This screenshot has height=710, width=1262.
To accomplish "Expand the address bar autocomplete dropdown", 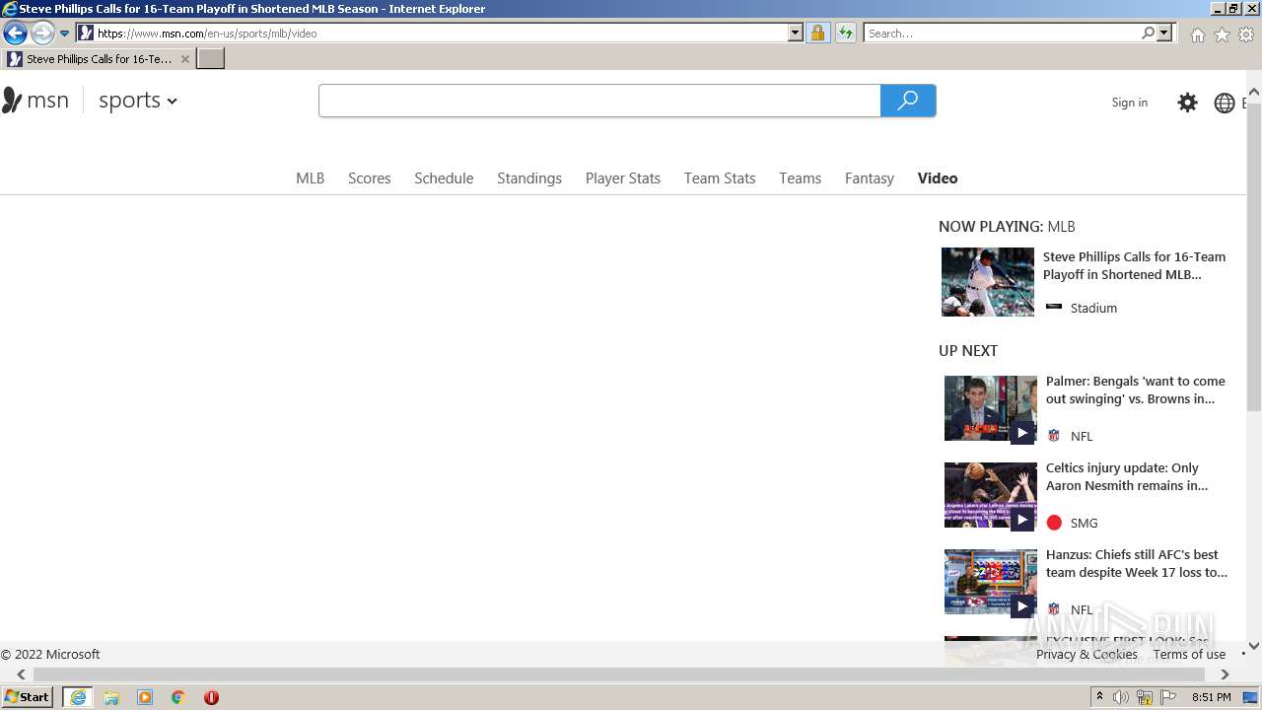I will pyautogui.click(x=796, y=33).
